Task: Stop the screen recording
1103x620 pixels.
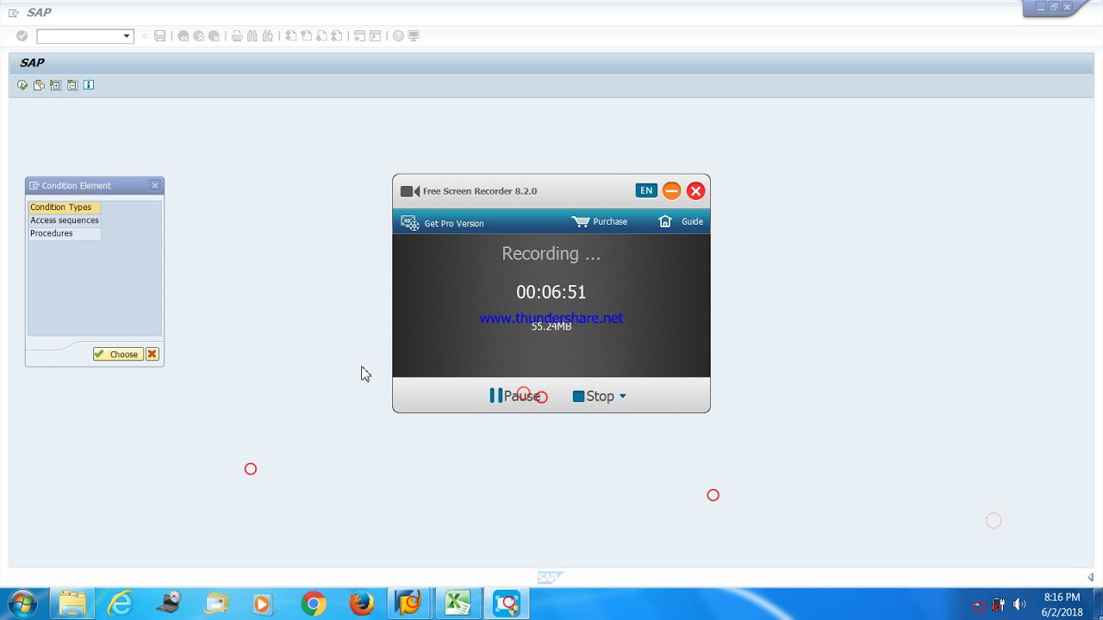Action: pyautogui.click(x=594, y=396)
